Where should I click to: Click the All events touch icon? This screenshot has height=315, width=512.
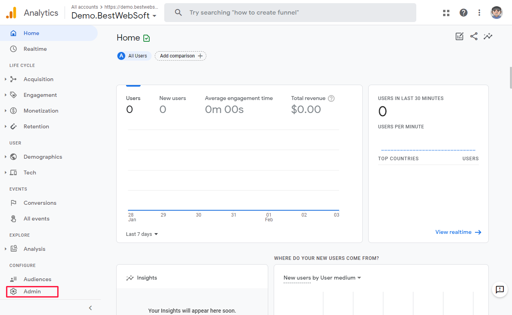(x=13, y=219)
